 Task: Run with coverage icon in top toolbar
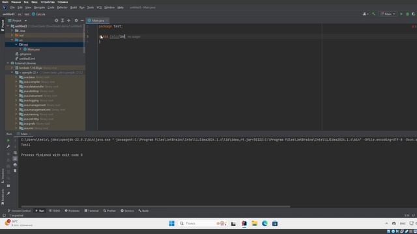413,14
